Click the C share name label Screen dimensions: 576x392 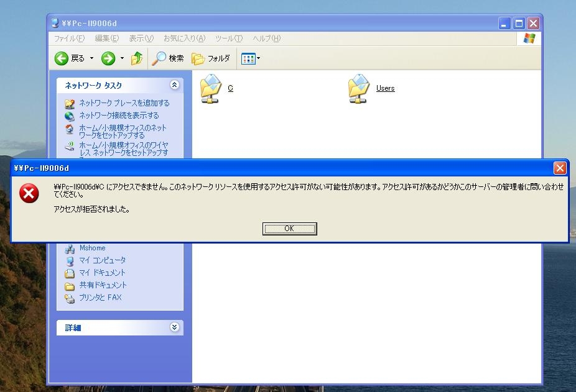(230, 88)
